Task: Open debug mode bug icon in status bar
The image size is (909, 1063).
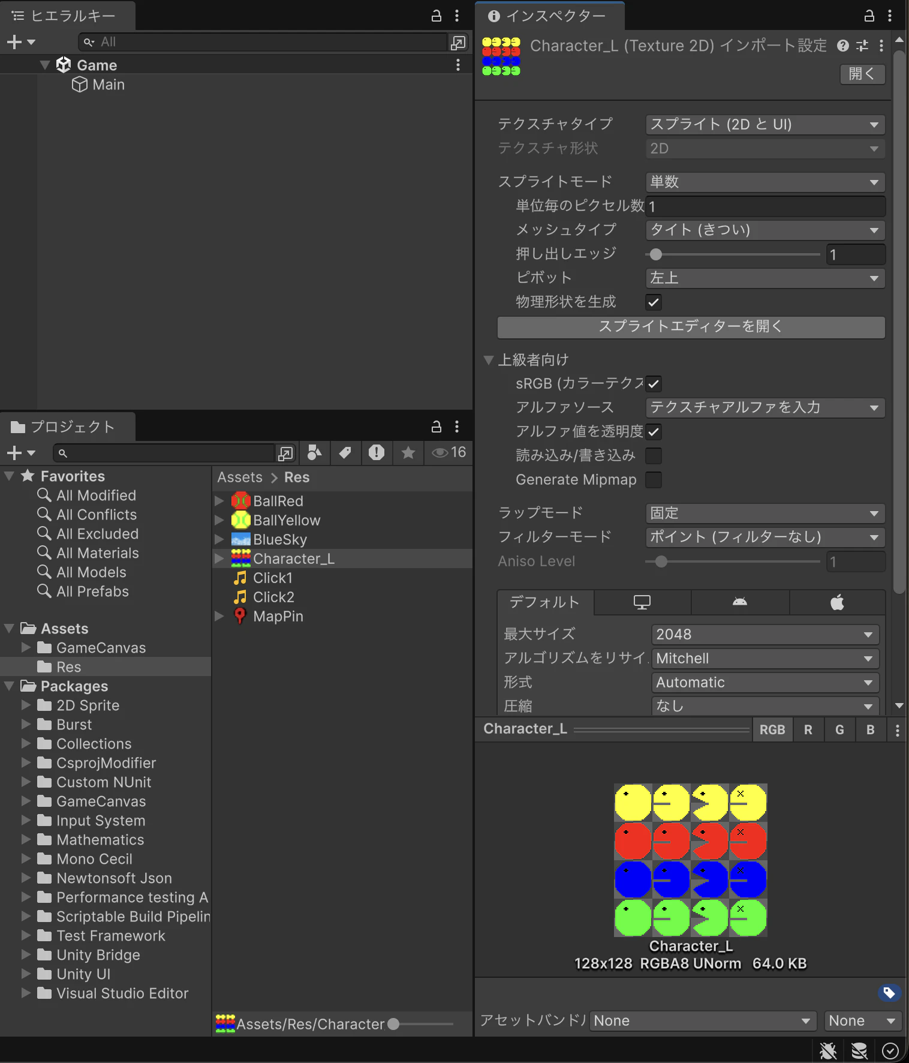Action: coord(828,1050)
